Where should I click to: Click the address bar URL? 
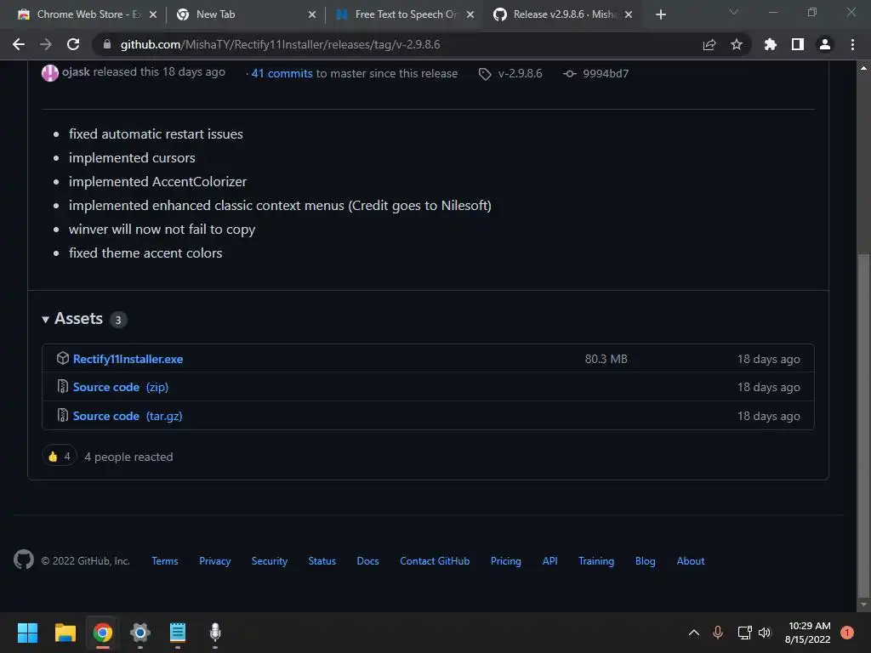(280, 44)
